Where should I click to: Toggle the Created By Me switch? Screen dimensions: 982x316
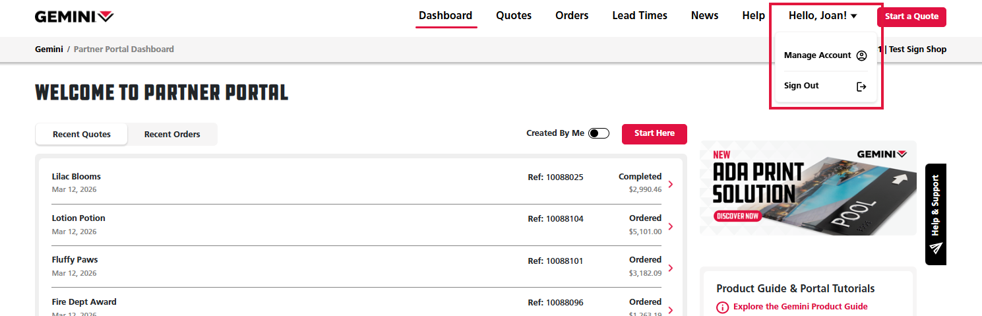coord(598,133)
